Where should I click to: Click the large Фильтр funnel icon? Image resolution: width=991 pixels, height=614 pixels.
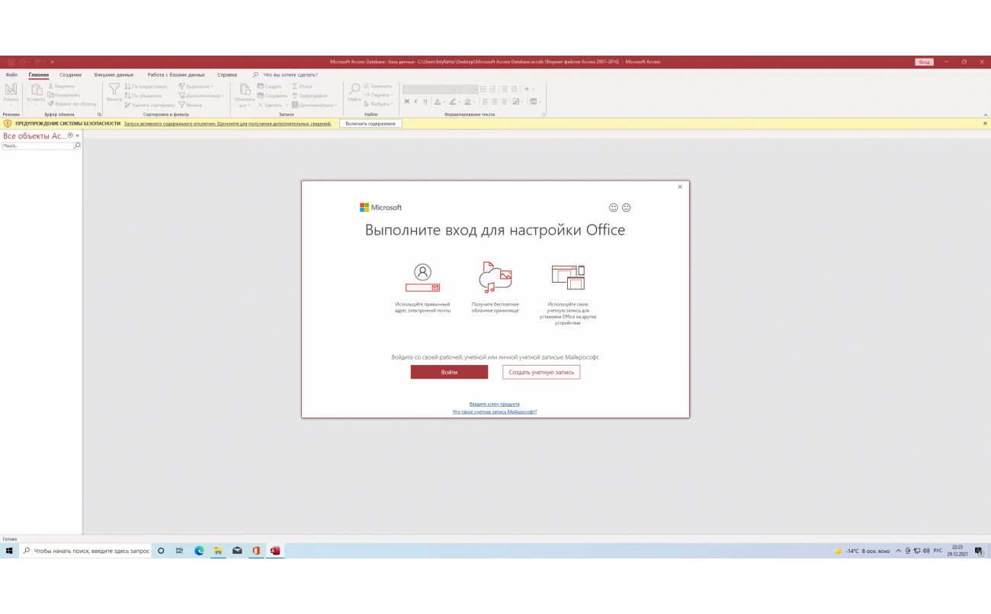pyautogui.click(x=114, y=89)
